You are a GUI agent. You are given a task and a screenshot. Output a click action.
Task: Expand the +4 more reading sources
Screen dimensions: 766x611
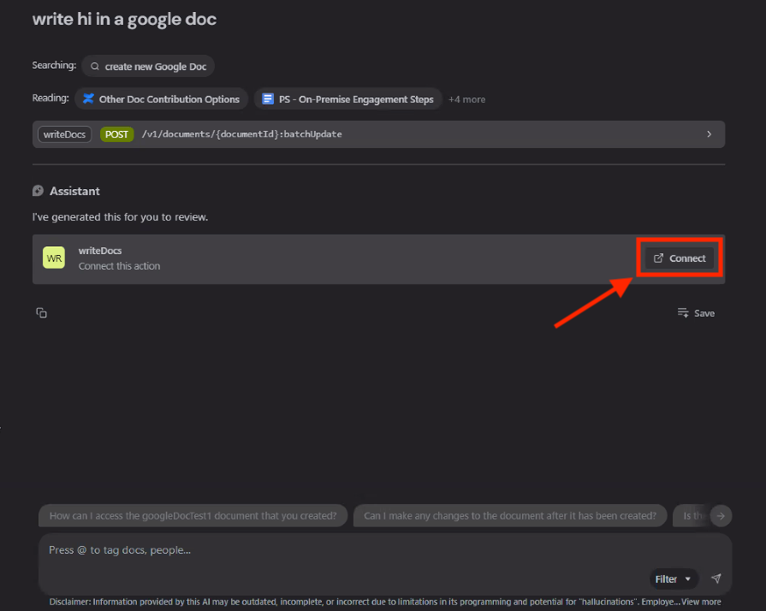tap(466, 99)
